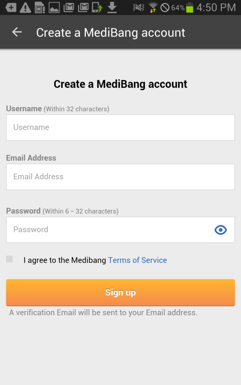Image resolution: width=241 pixels, height=385 pixels.
Task: Tap the Wi-Fi signal status icon
Action: coord(153,8)
